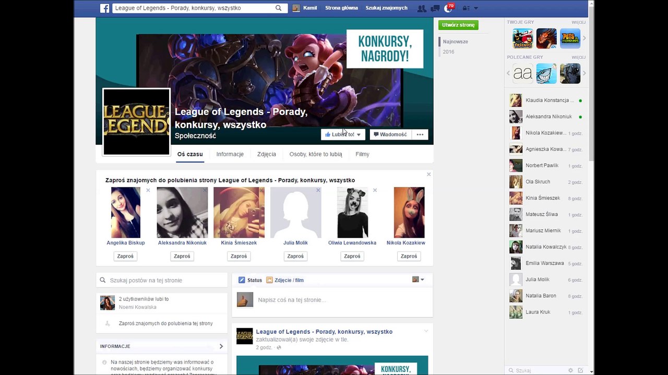Click the magnifier search icon in top bar
Image resolution: width=668 pixels, height=375 pixels.
tap(279, 8)
